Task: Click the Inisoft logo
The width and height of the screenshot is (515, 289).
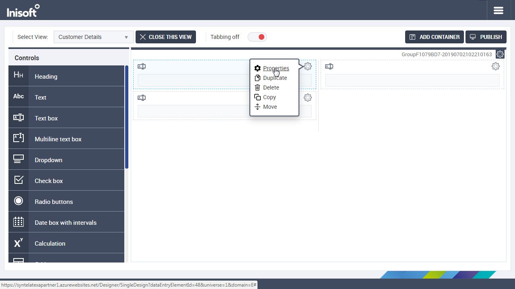Action: point(23,10)
